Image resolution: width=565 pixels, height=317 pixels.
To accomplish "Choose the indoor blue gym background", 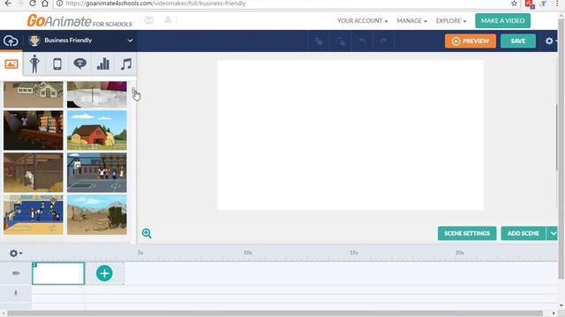I will click(x=34, y=215).
